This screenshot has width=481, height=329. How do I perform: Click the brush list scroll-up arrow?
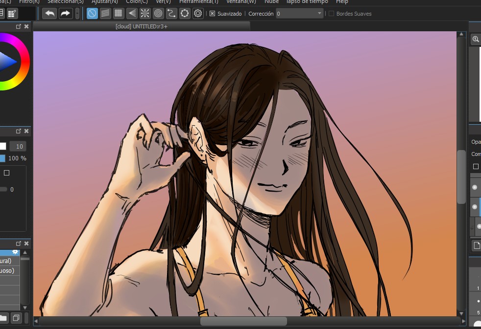click(x=25, y=252)
